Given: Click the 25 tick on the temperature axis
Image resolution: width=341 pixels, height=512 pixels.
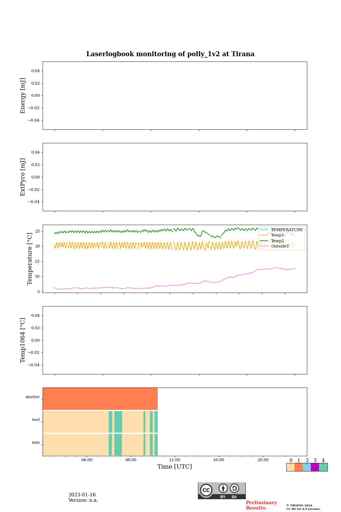Looking at the screenshot, I should (37, 231).
